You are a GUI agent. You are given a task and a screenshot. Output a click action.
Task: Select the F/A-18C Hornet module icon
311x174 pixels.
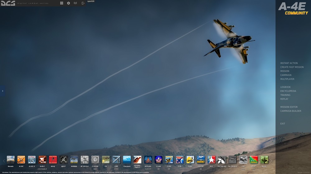[x=201, y=159]
